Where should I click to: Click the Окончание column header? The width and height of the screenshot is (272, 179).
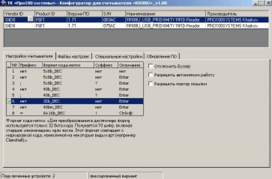click(x=131, y=65)
